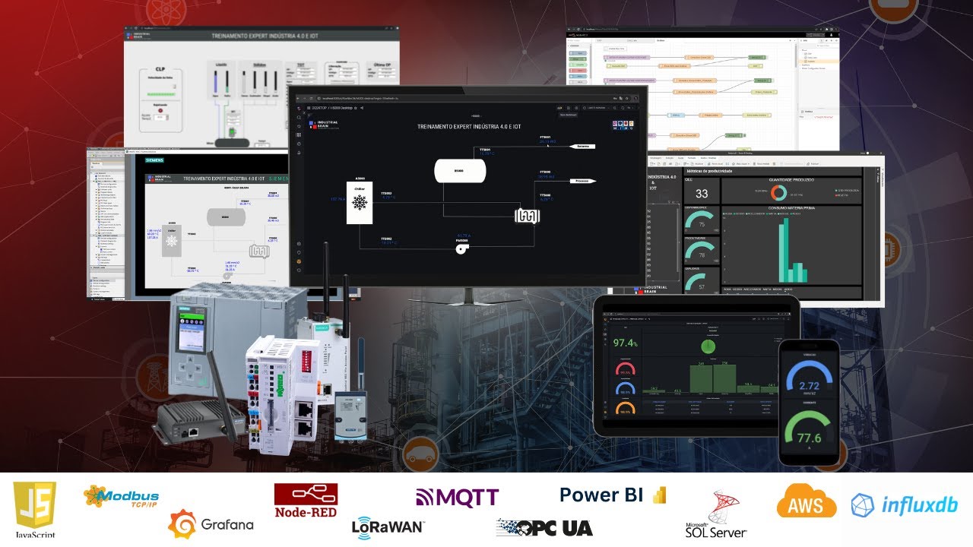Screen dimensions: 973x547
Task: Click red indicator lamp in CLP panel
Action: click(x=160, y=110)
